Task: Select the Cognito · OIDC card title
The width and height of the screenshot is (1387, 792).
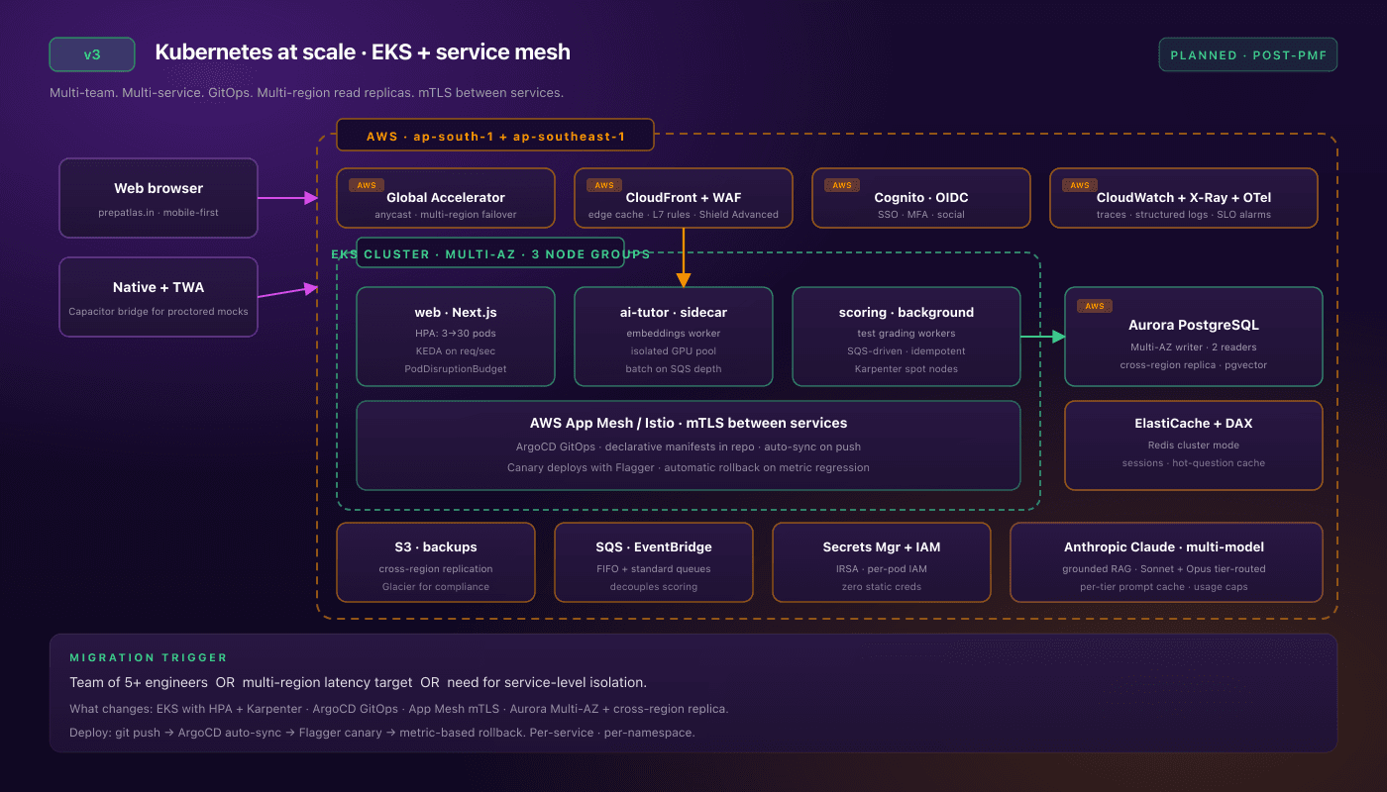Action: click(921, 198)
